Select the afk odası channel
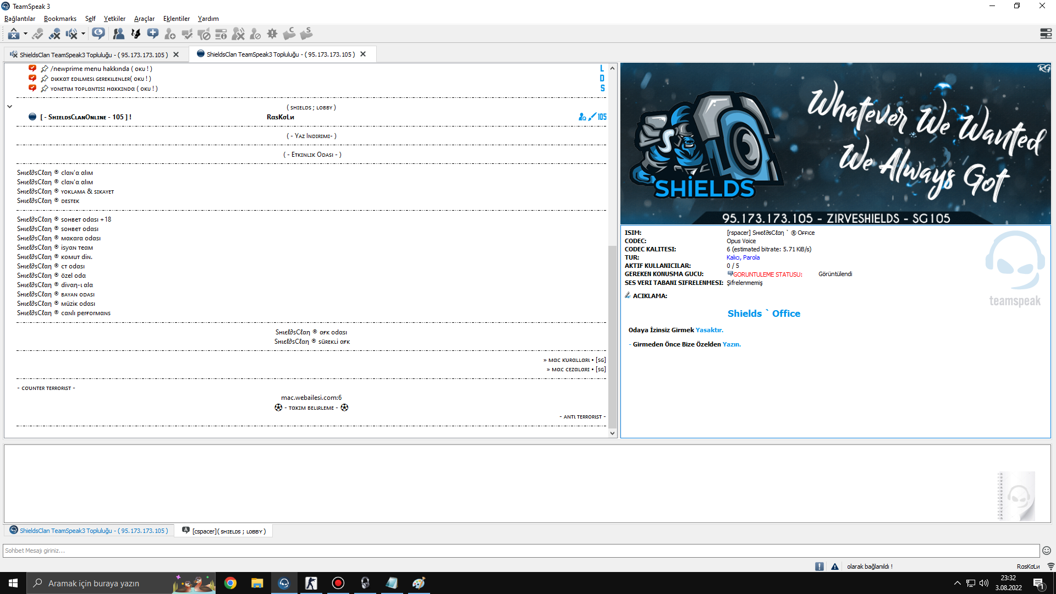This screenshot has width=1056, height=594. click(311, 332)
